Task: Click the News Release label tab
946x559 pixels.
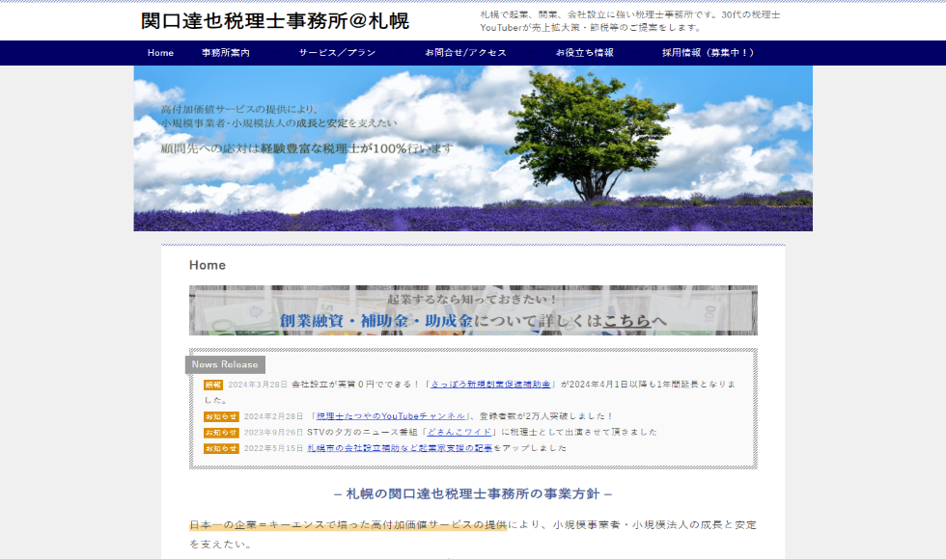Action: 225,364
